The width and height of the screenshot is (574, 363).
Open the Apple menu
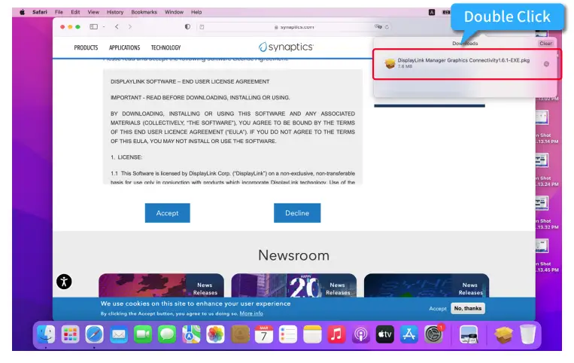pyautogui.click(x=22, y=12)
